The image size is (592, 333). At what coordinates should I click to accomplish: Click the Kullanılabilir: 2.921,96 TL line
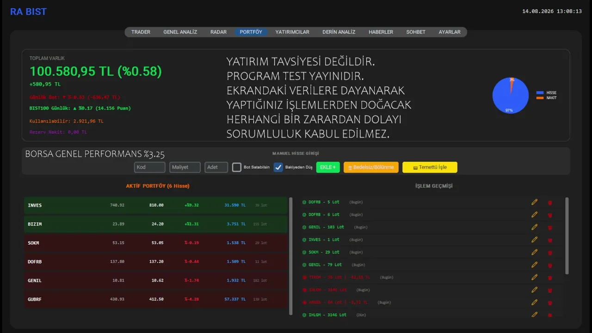pyautogui.click(x=67, y=121)
